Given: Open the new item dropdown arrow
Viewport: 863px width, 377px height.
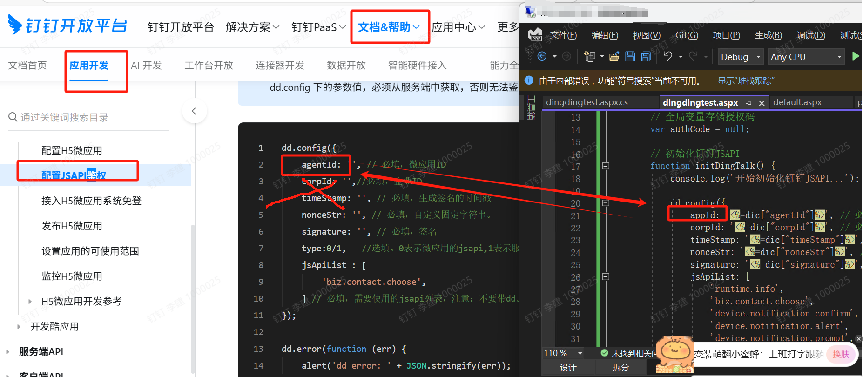Looking at the screenshot, I should pos(602,56).
